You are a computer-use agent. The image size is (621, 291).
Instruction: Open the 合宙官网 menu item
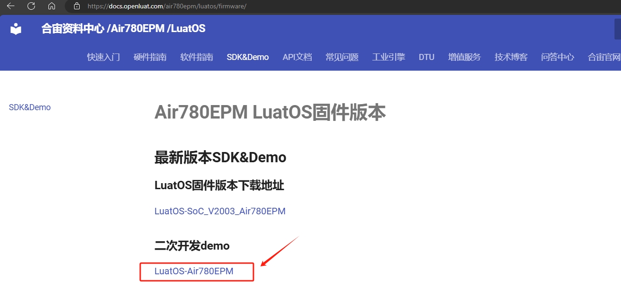[604, 57]
